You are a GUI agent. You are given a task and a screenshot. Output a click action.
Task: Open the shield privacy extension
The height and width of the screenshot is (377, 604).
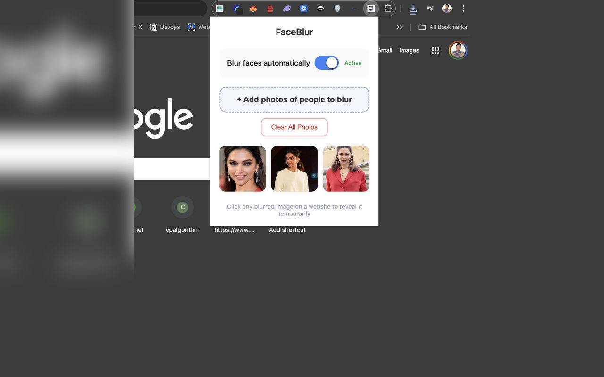tap(337, 8)
